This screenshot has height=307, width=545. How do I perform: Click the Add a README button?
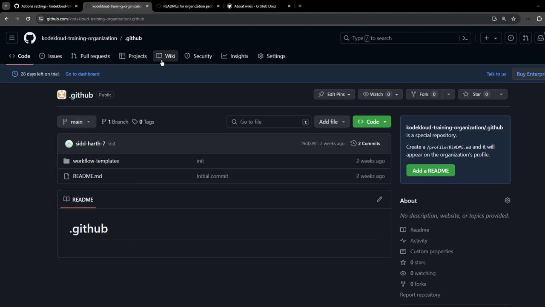tap(430, 171)
